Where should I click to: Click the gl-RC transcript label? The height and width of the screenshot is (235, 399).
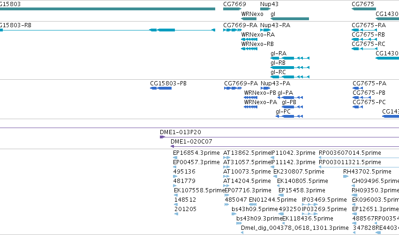[x=278, y=72]
